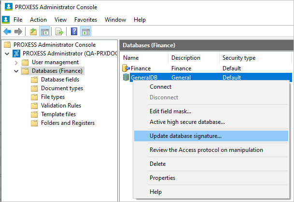Click the Export List toolbar icon
This screenshot has width=294, height=202.
pos(59,31)
